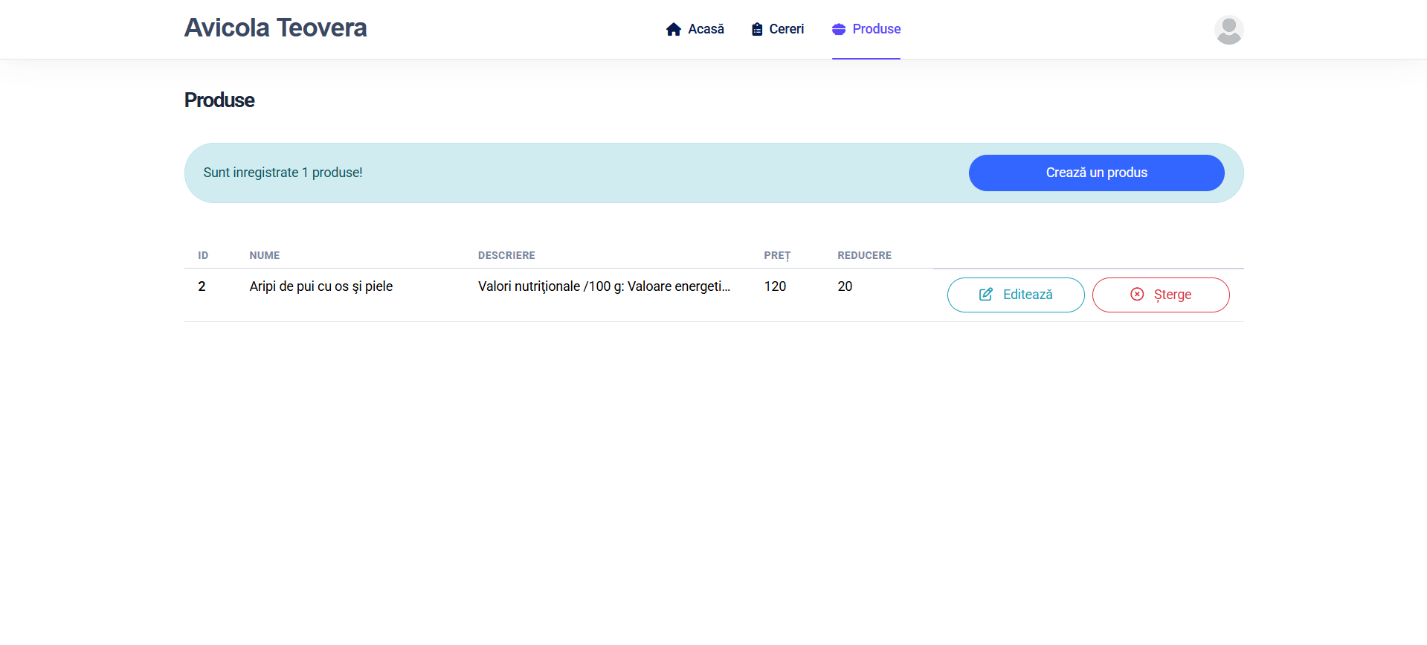Viewport: 1427px width, 645px height.
Task: Select the Produse navigation tab
Action: pos(876,29)
